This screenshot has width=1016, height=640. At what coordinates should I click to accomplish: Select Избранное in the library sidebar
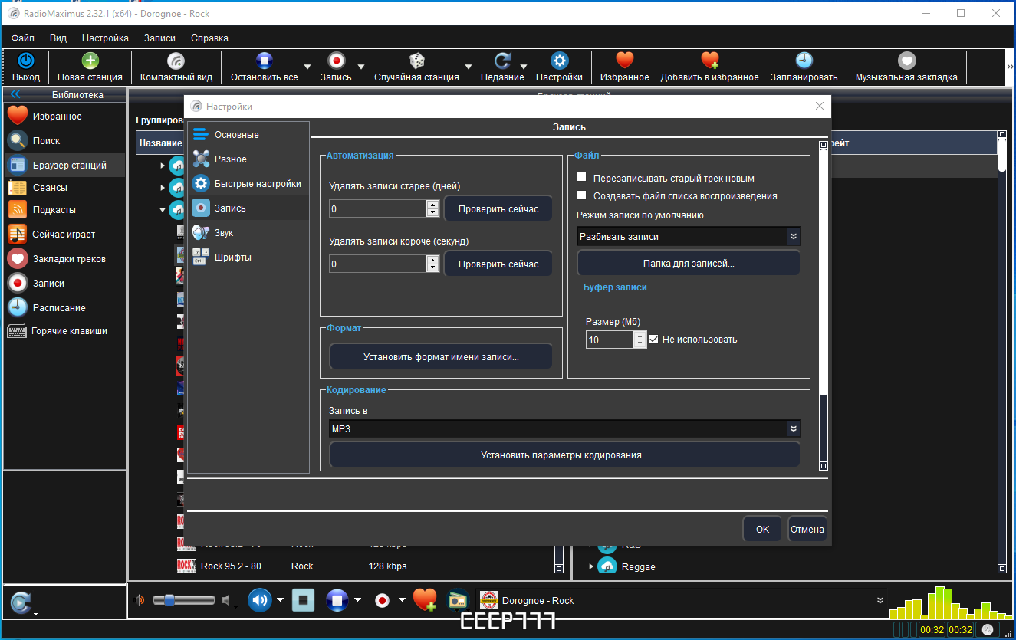64,117
